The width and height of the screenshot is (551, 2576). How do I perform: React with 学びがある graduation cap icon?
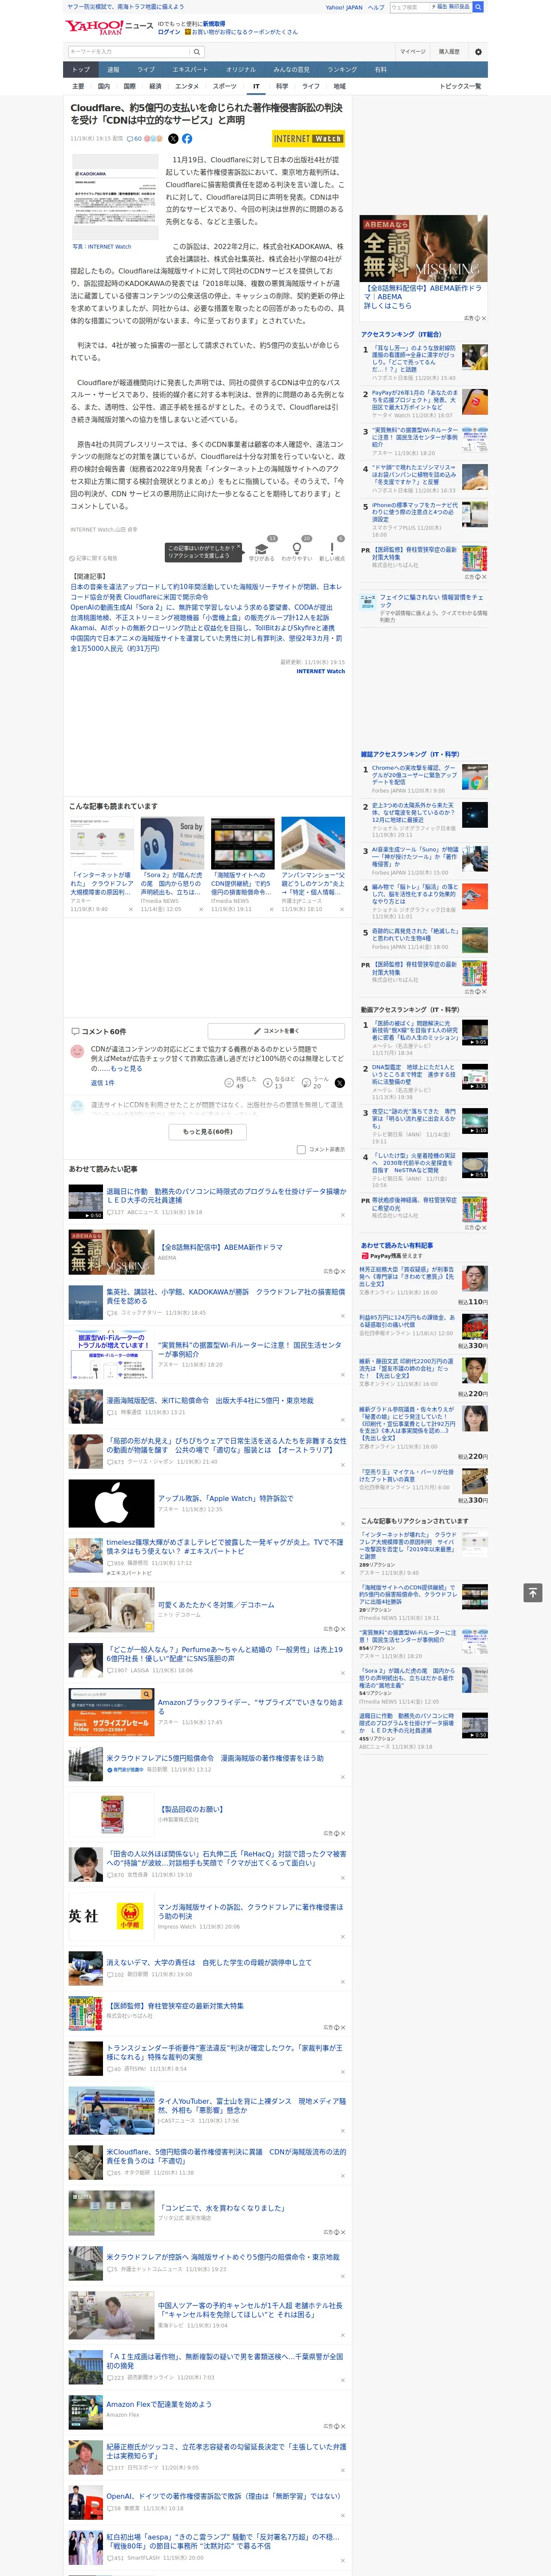(262, 549)
